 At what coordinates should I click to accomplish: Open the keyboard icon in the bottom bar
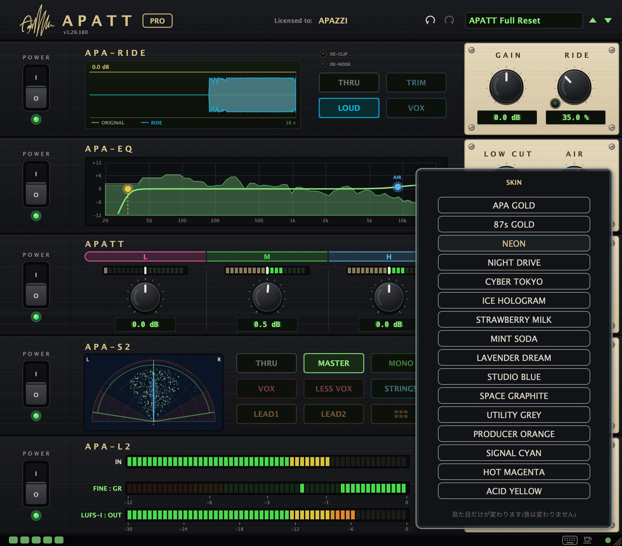570,540
